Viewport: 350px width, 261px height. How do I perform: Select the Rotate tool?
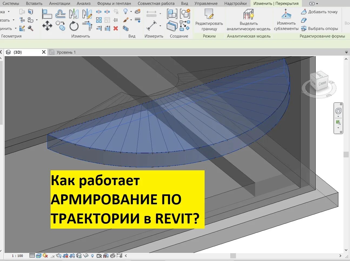pos(74,26)
